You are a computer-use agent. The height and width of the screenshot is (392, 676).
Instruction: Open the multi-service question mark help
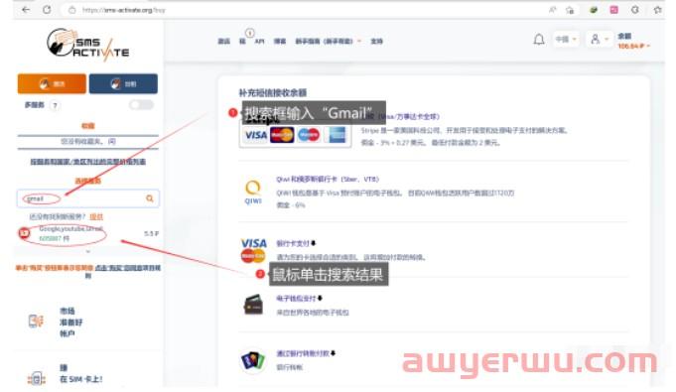pos(55,105)
